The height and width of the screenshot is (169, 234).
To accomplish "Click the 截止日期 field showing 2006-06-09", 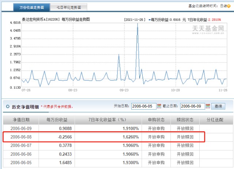I will [x=193, y=106].
